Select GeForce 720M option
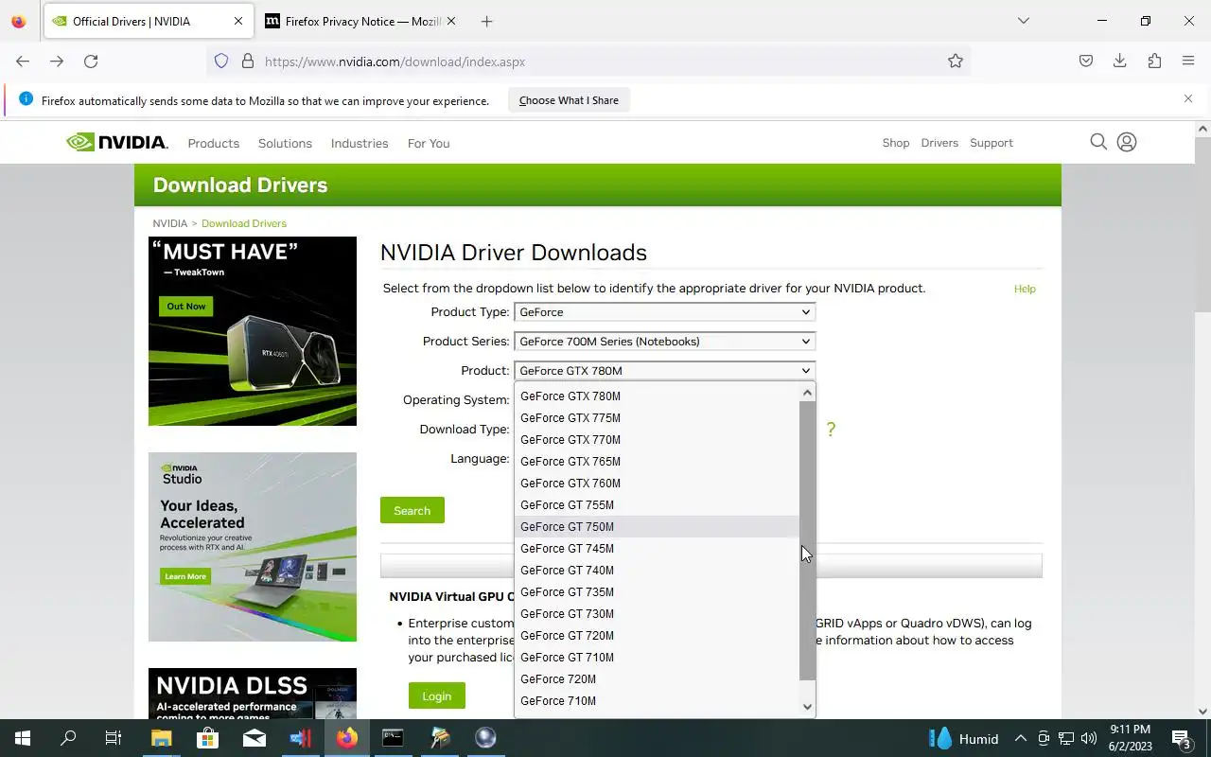This screenshot has height=757, width=1211. pyautogui.click(x=657, y=679)
